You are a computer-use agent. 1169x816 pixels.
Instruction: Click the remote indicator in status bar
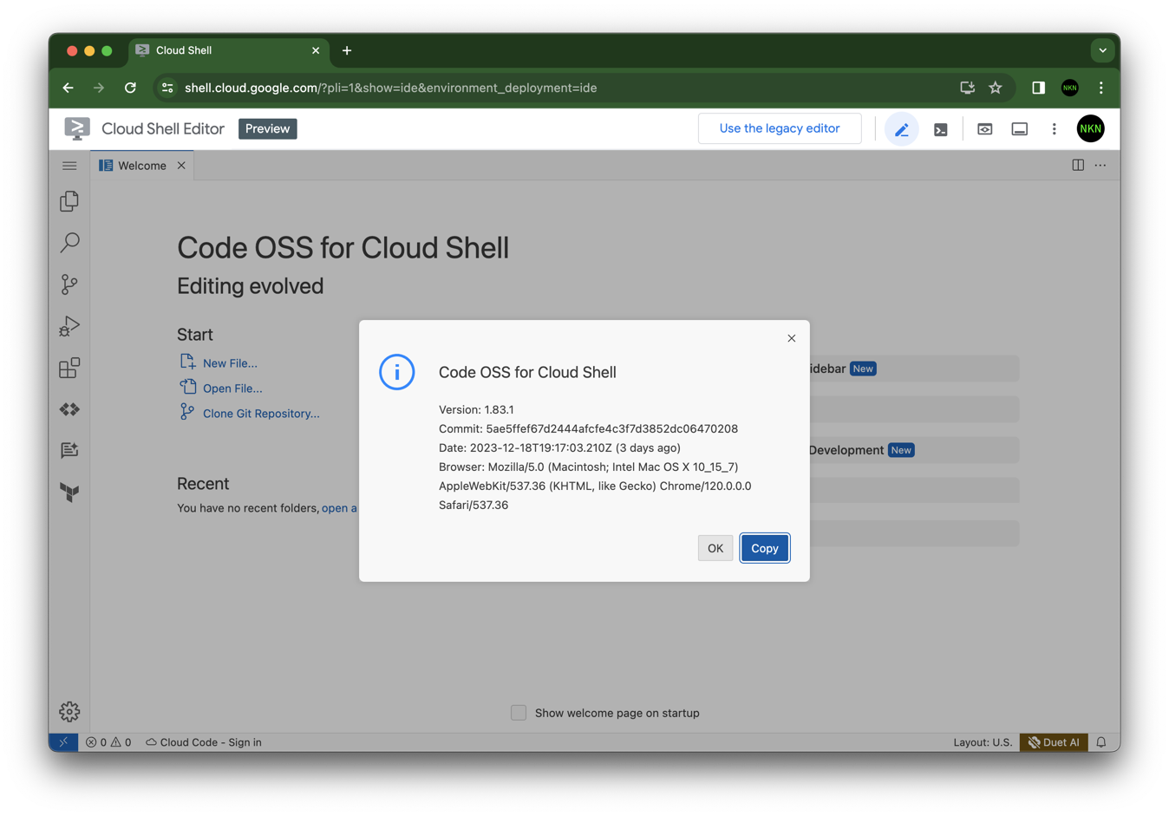(63, 742)
